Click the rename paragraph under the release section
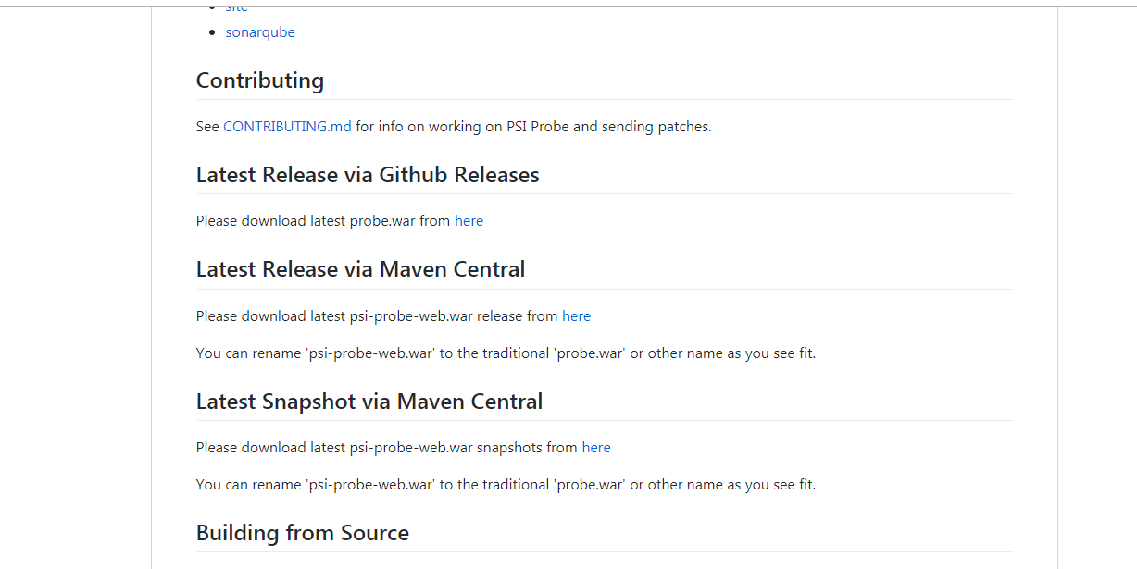This screenshot has width=1137, height=569. (x=506, y=353)
